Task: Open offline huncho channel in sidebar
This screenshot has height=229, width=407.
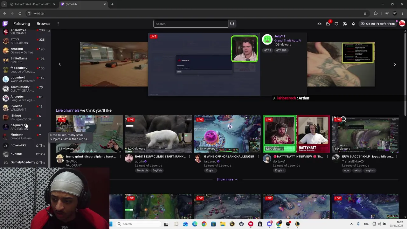Action: (x=24, y=154)
